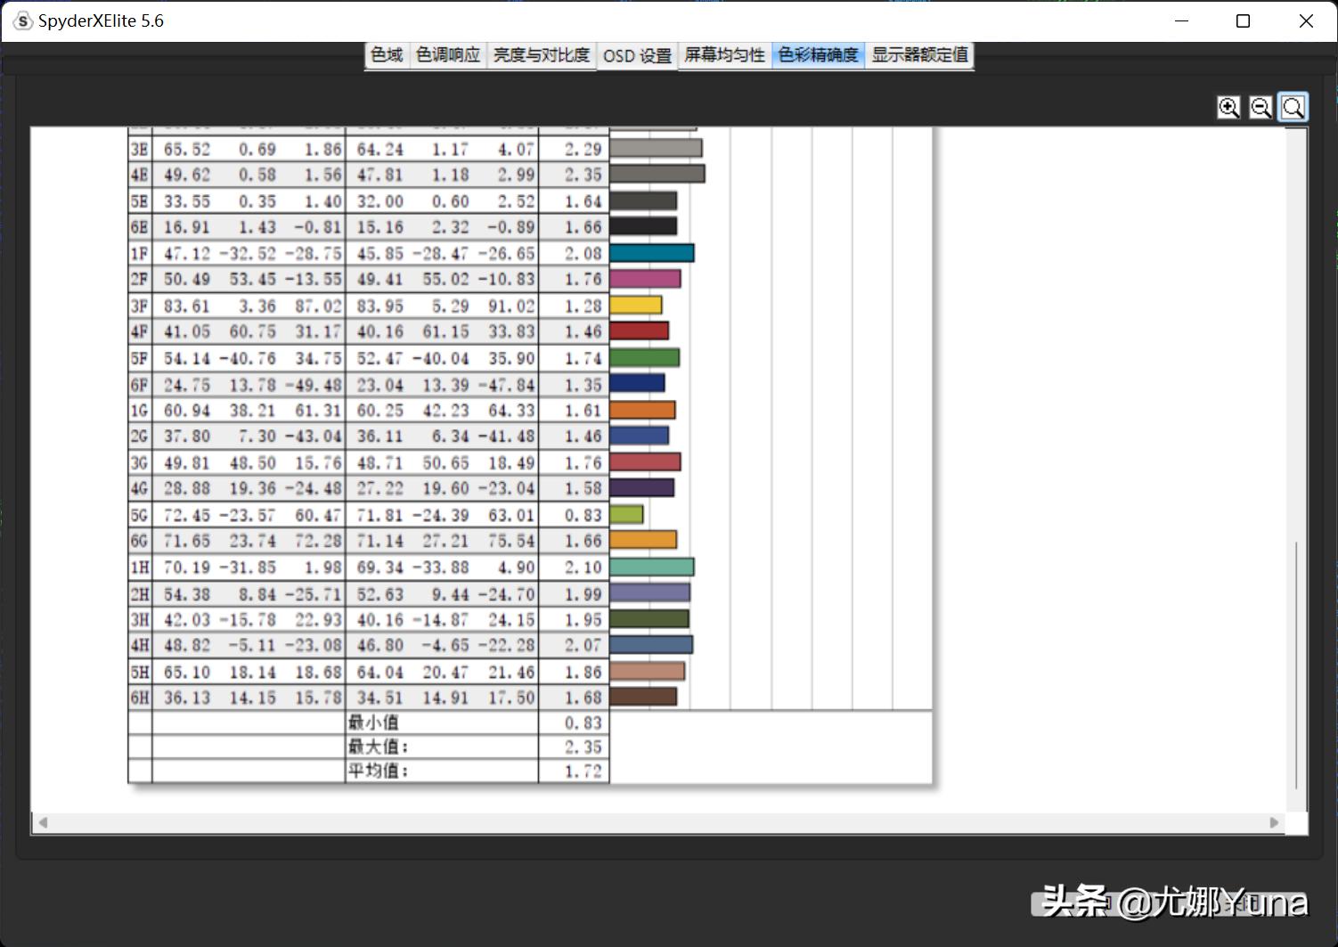Click the zoom in magnifier icon
1338x947 pixels.
point(1228,106)
